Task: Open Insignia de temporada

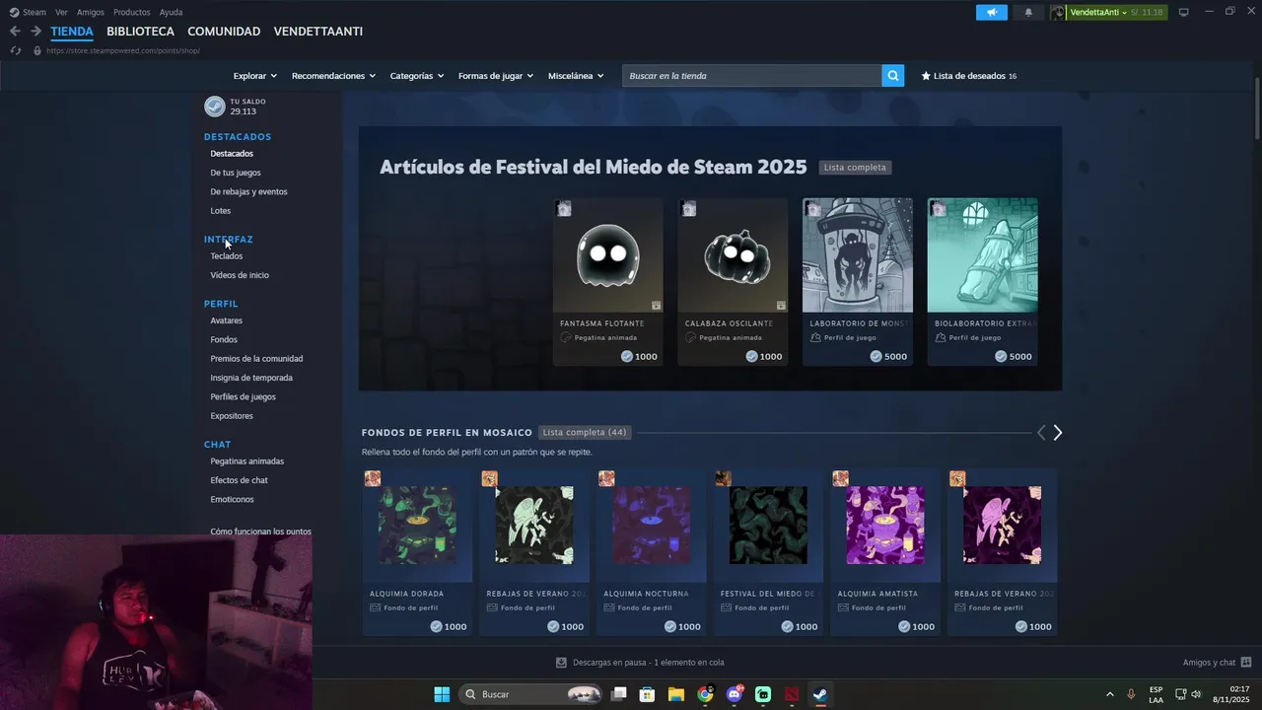Action: (251, 378)
